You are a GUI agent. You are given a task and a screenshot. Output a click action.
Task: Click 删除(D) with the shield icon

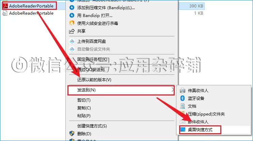(84, 134)
